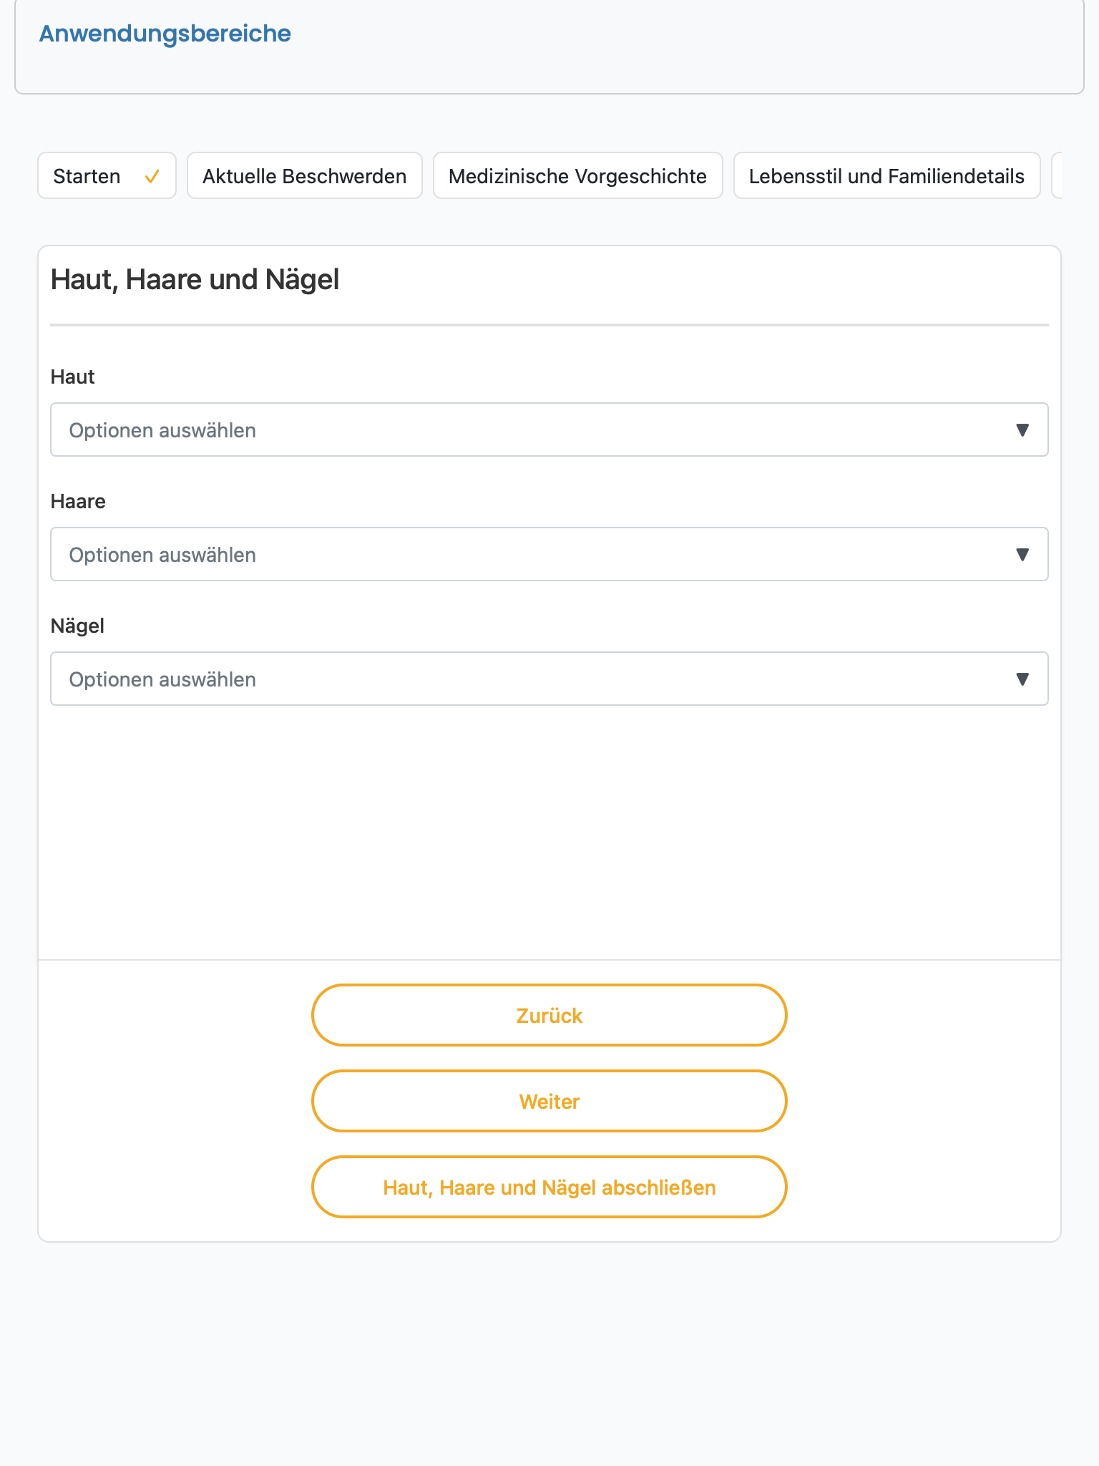Click the Haut field label
The image size is (1099, 1466).
73,377
